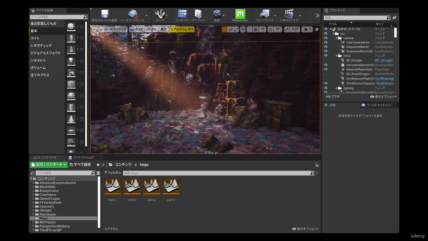The width and height of the screenshot is (428, 241).
Task: Lock the Content Browser with padlock icon
Action: pos(316,165)
